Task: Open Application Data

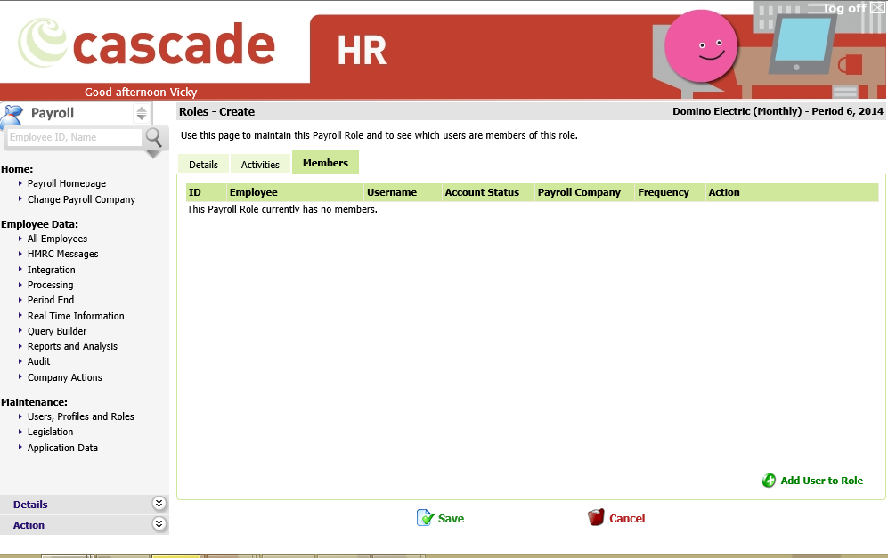Action: click(x=63, y=448)
